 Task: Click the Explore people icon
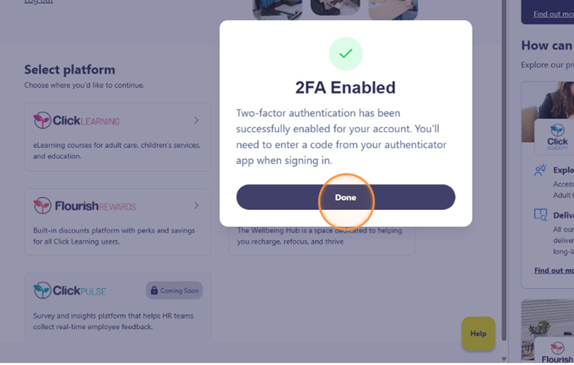(540, 170)
